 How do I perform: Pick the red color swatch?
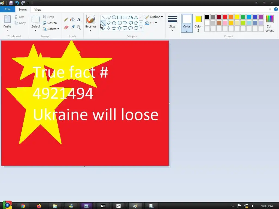pos(225,17)
